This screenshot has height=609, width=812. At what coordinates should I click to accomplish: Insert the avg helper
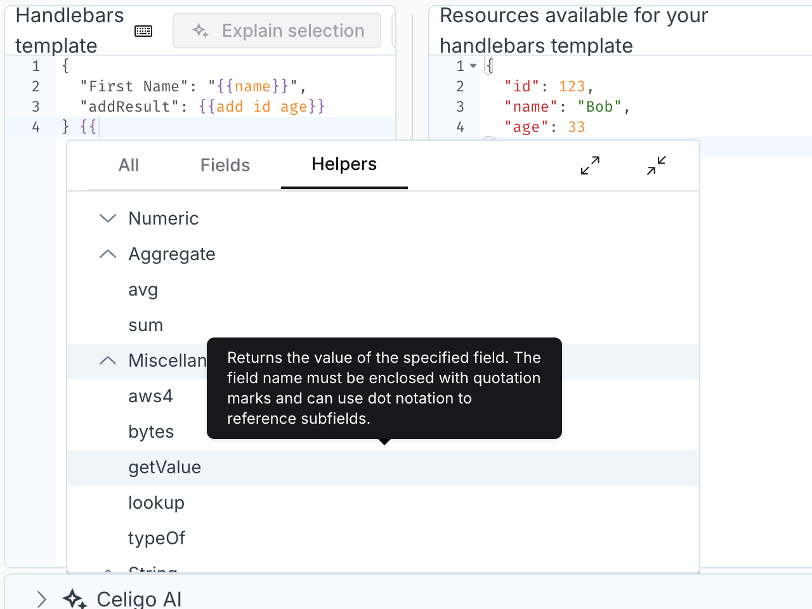383,289
